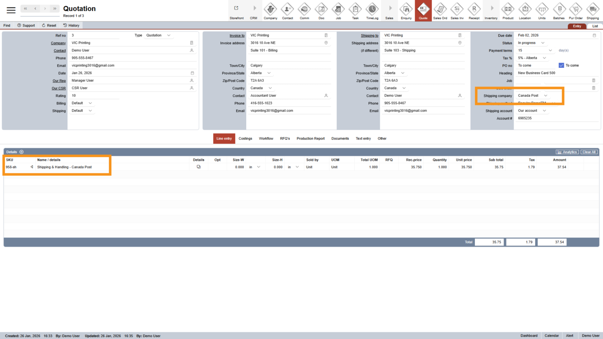
Task: Switch to the List view tab
Action: click(x=595, y=26)
